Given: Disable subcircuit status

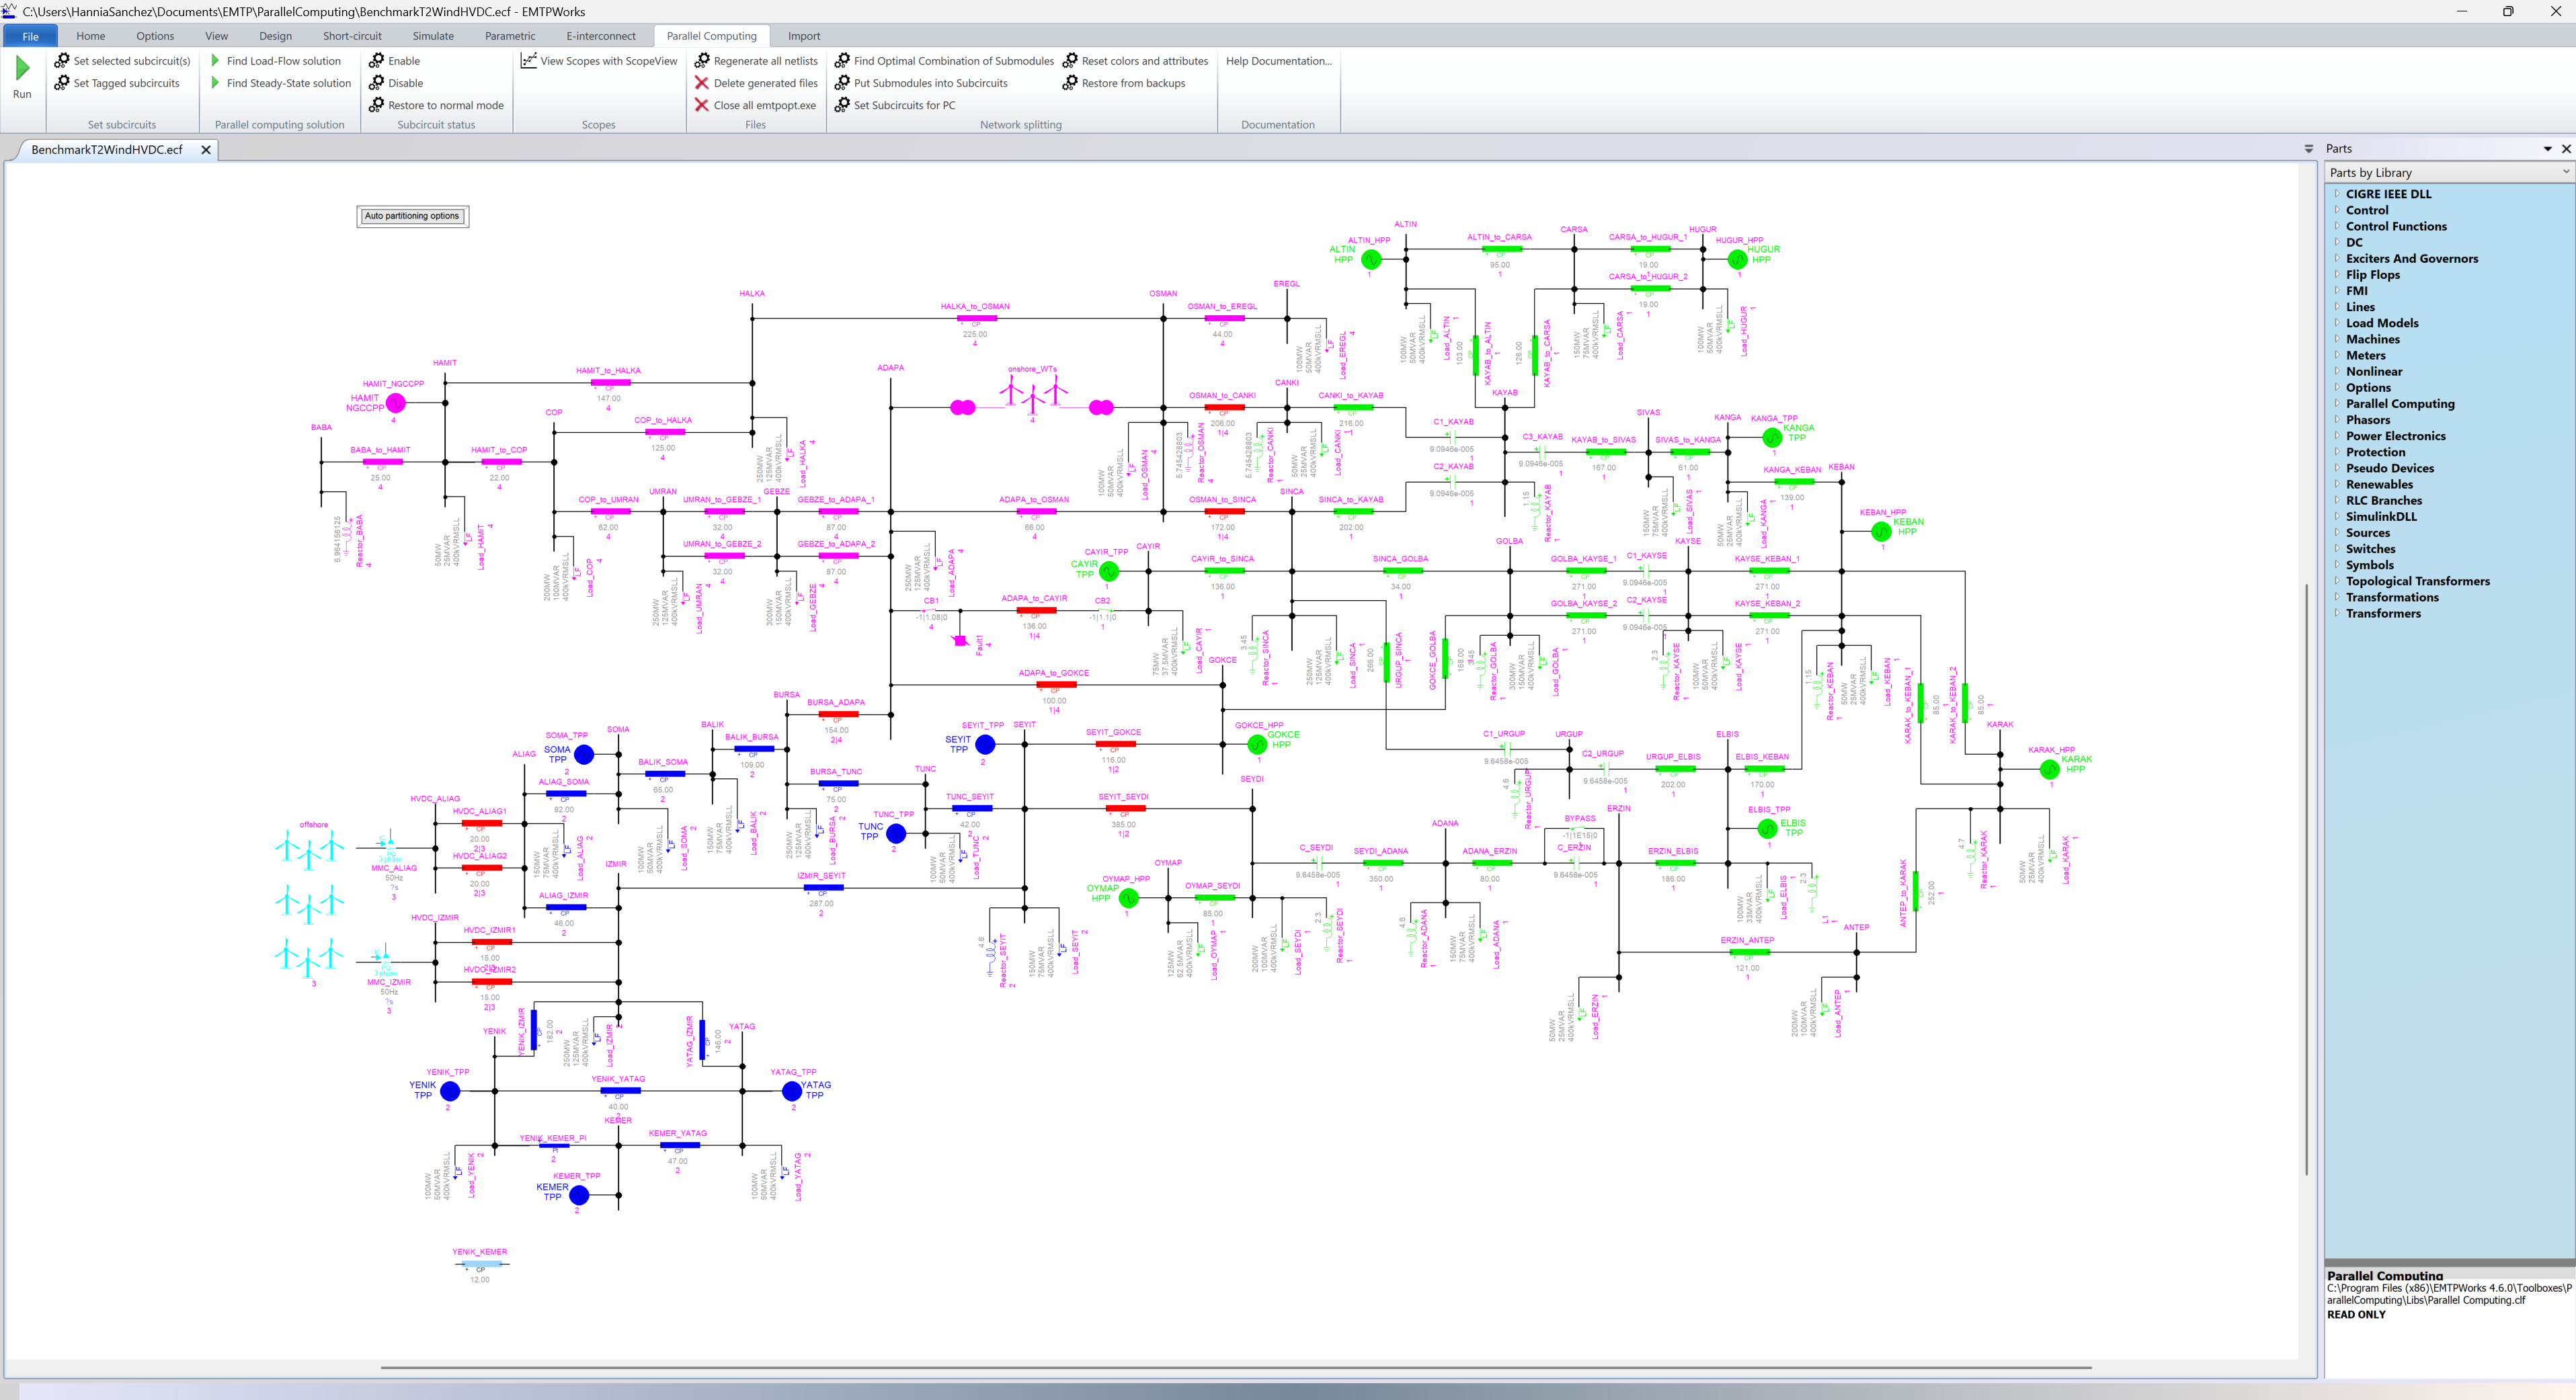Looking at the screenshot, I should (x=405, y=83).
